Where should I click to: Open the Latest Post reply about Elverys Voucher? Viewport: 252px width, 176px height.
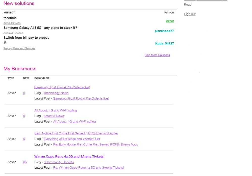(x=95, y=145)
